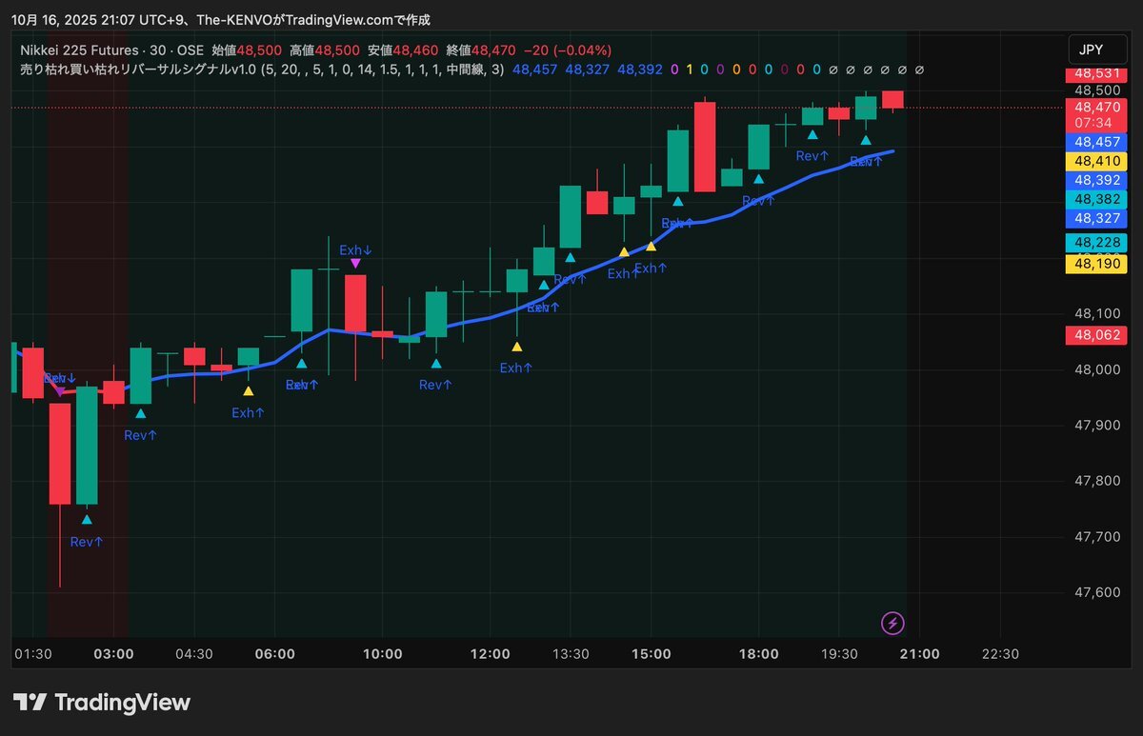Select the tall red candle near 16:30
The height and width of the screenshot is (736, 1143).
[x=705, y=147]
